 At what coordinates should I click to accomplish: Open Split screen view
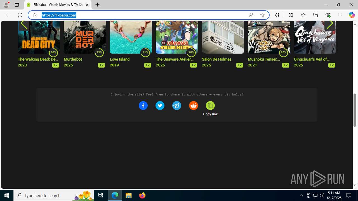click(291, 15)
